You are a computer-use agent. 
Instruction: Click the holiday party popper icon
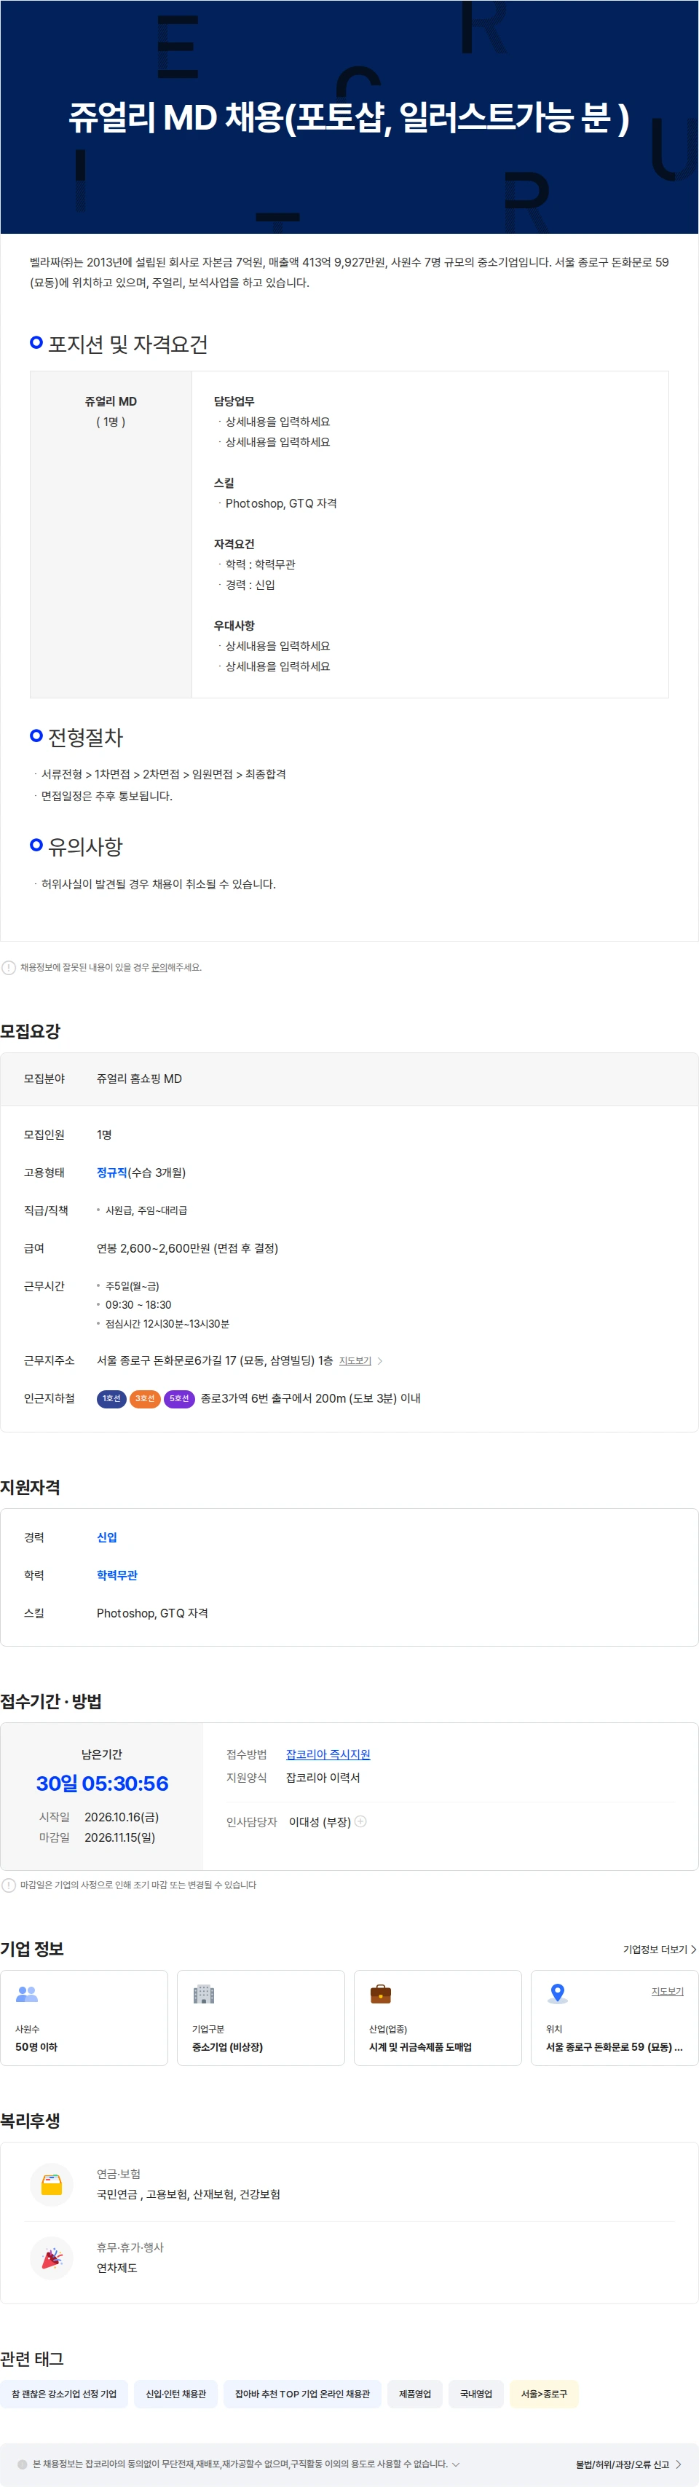coord(52,2258)
